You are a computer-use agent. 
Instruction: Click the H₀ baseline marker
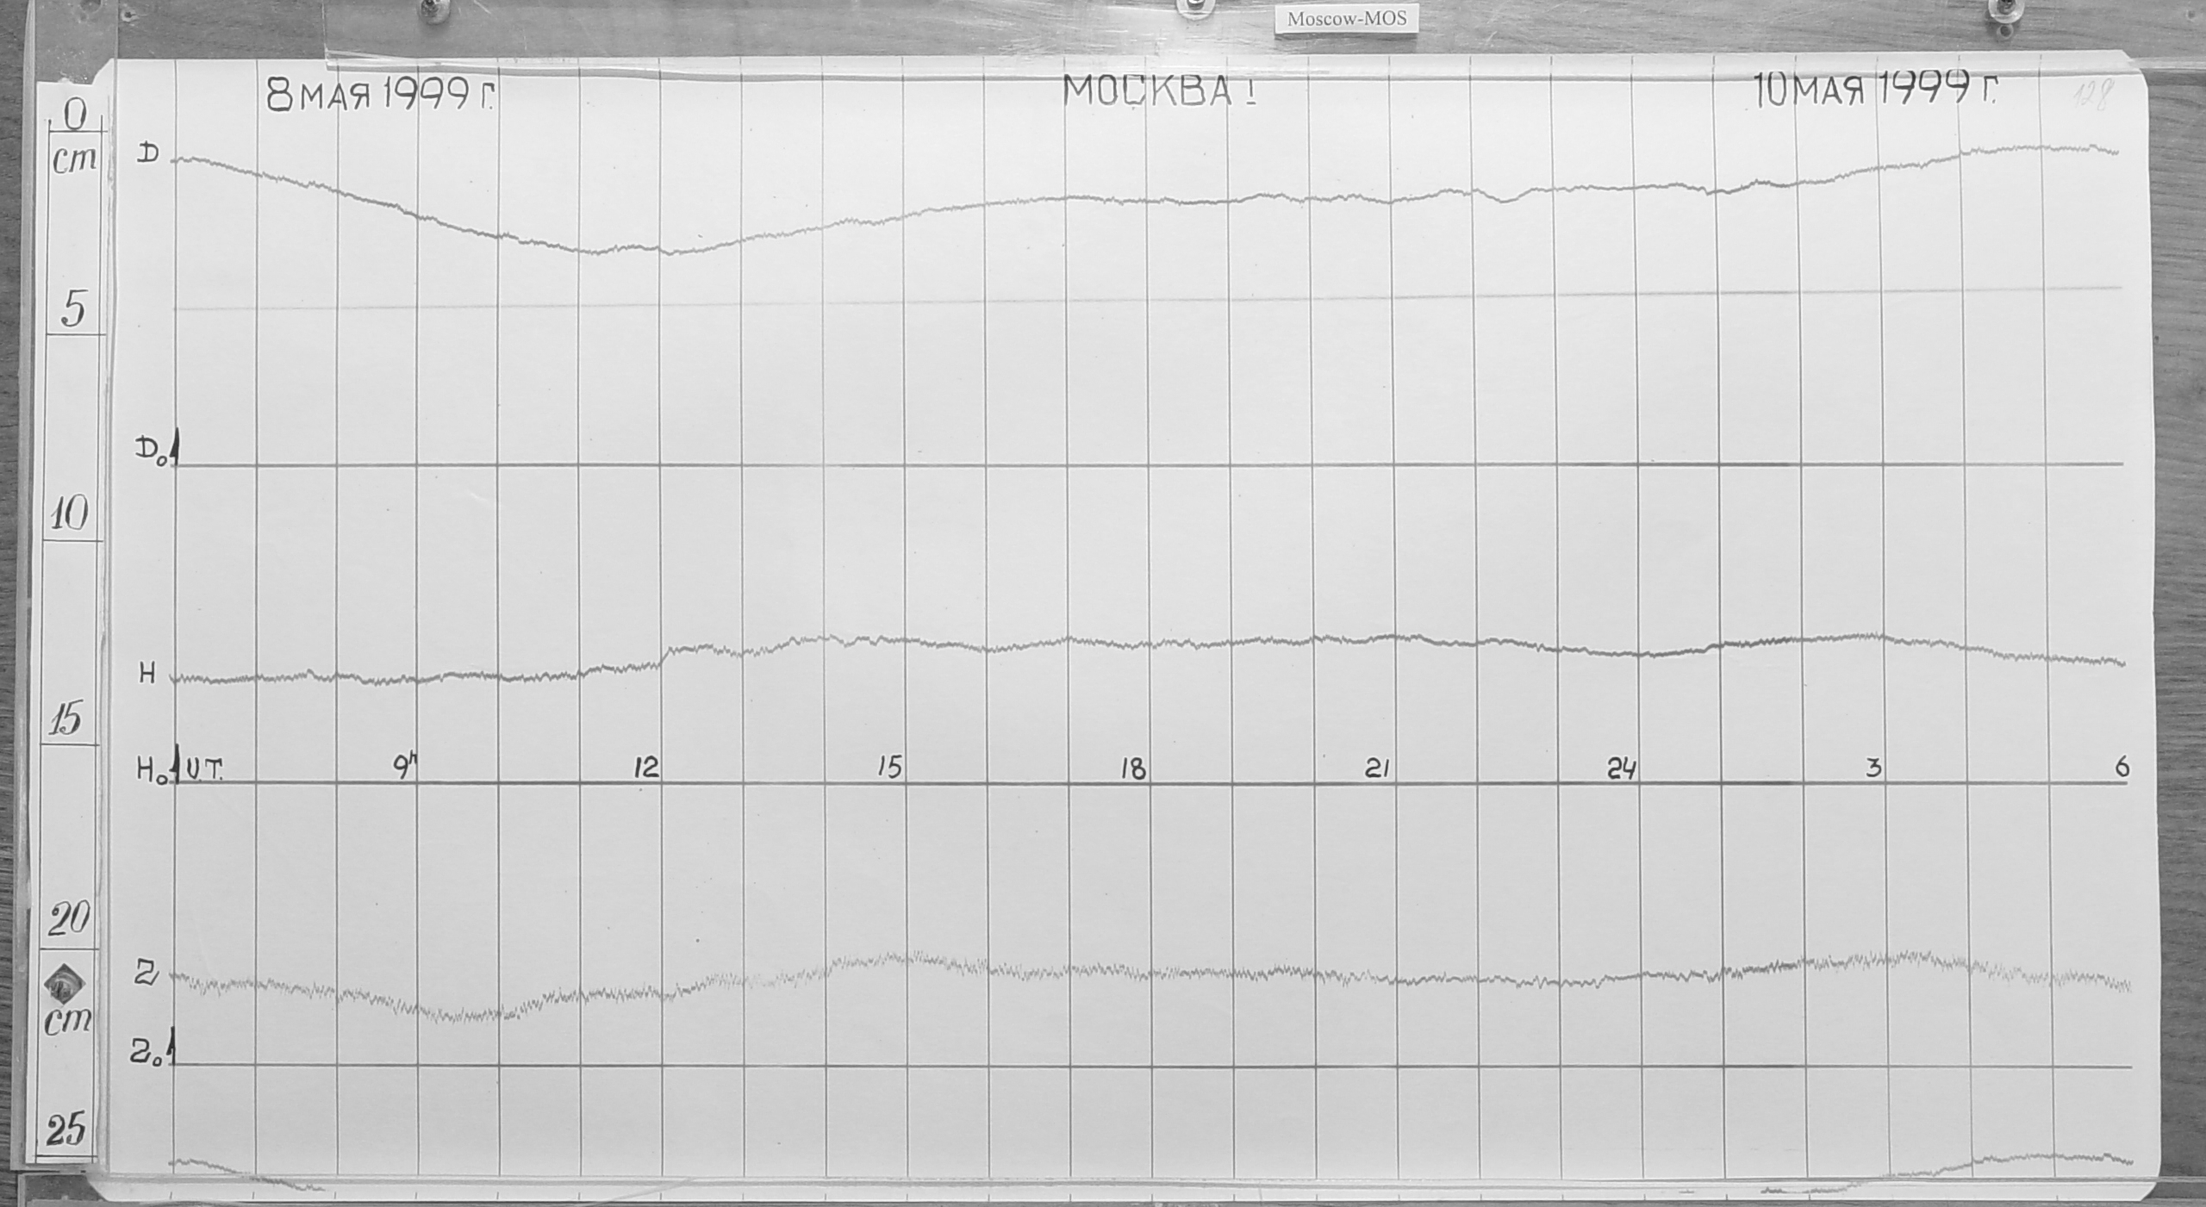[x=149, y=770]
